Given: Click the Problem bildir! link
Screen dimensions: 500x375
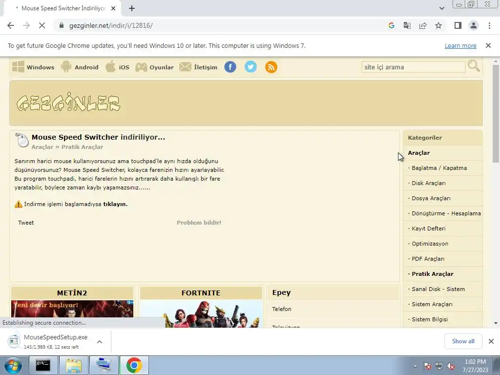Looking at the screenshot, I should [x=199, y=223].
